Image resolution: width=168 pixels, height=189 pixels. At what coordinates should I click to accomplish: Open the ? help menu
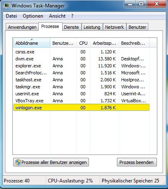click(x=72, y=16)
